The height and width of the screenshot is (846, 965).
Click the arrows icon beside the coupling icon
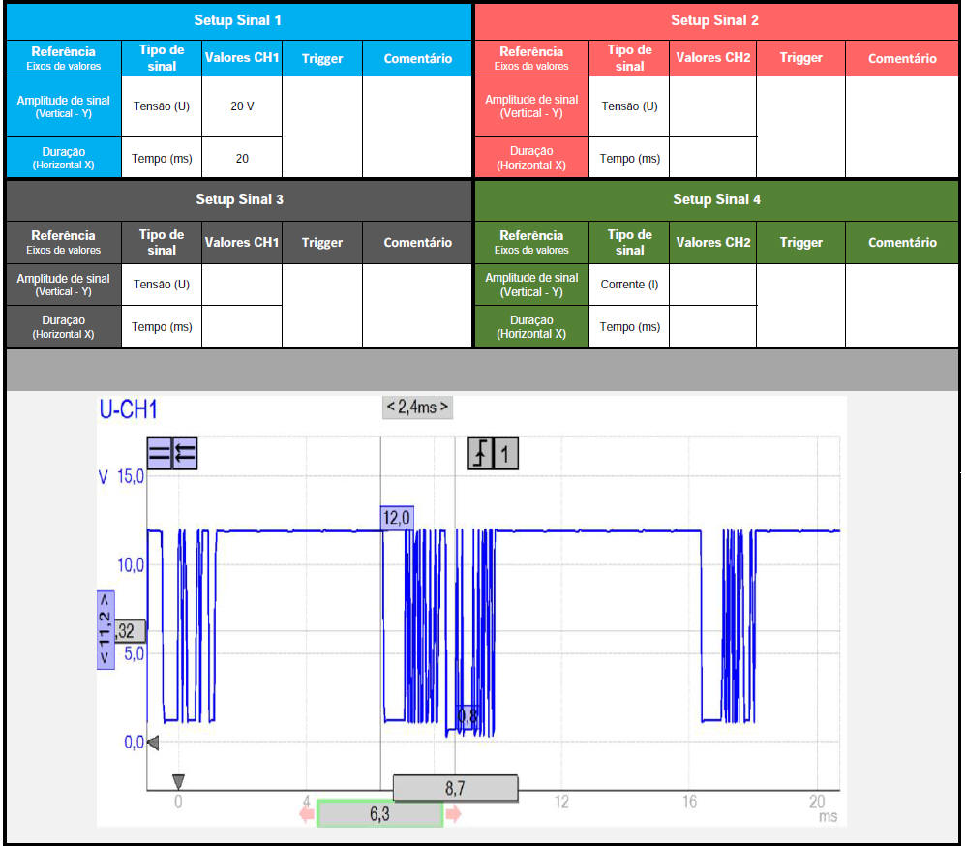pyautogui.click(x=185, y=453)
